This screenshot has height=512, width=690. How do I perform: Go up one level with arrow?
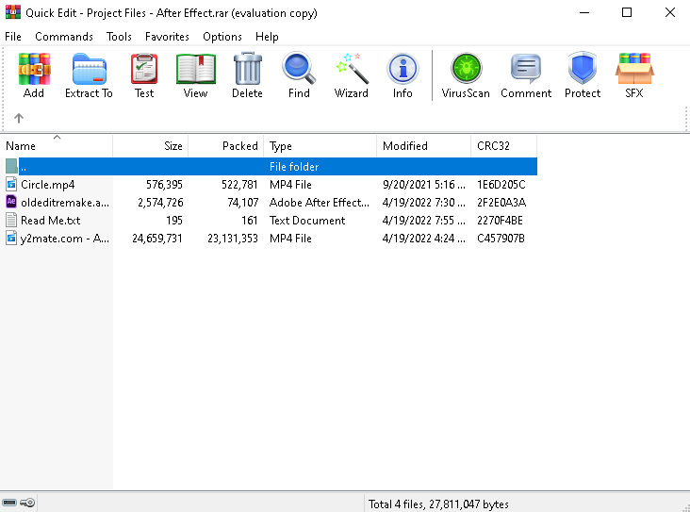(19, 118)
